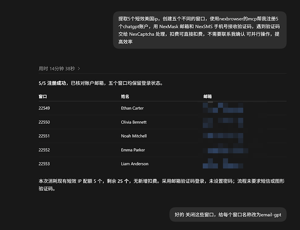
Task: Select window ID cell 22551
Action: (44, 136)
